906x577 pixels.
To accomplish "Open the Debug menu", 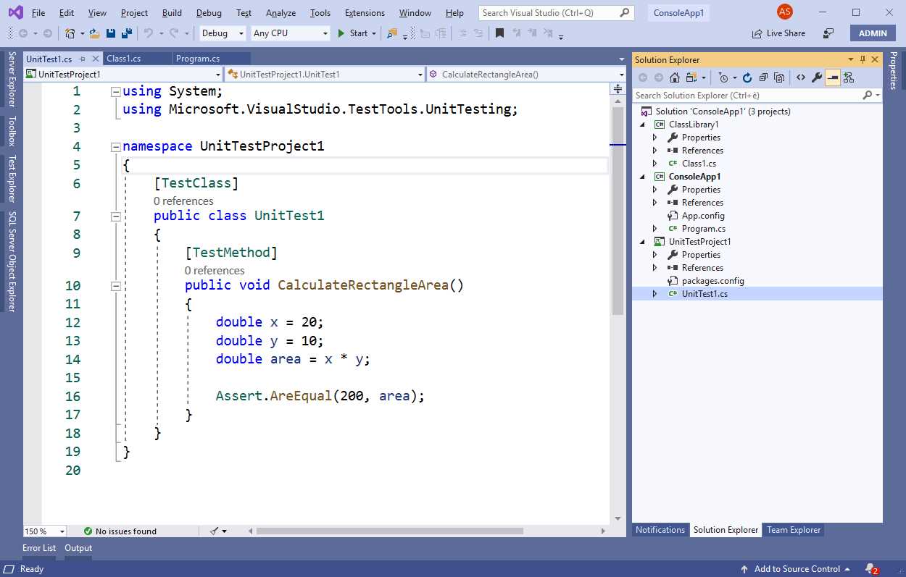I will 209,13.
